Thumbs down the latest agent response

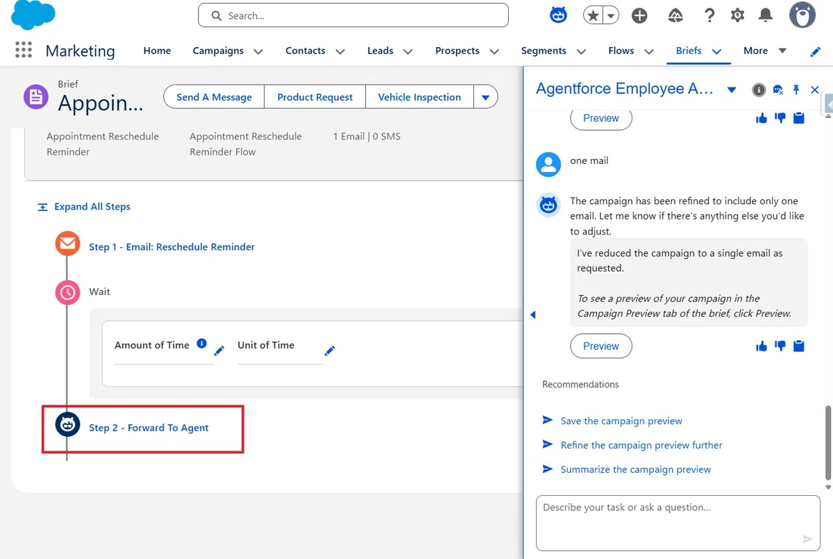780,346
